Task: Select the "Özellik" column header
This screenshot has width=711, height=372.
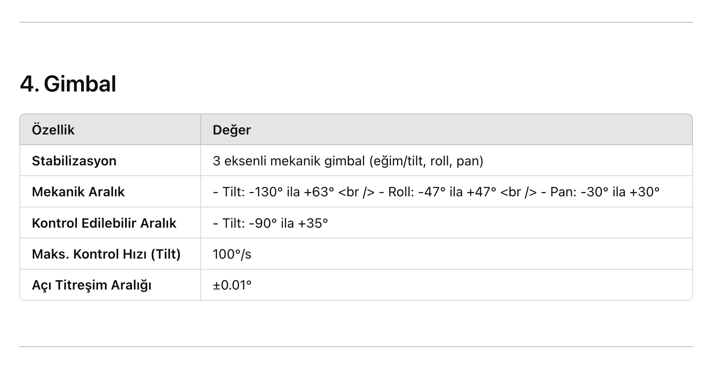Action: click(53, 130)
